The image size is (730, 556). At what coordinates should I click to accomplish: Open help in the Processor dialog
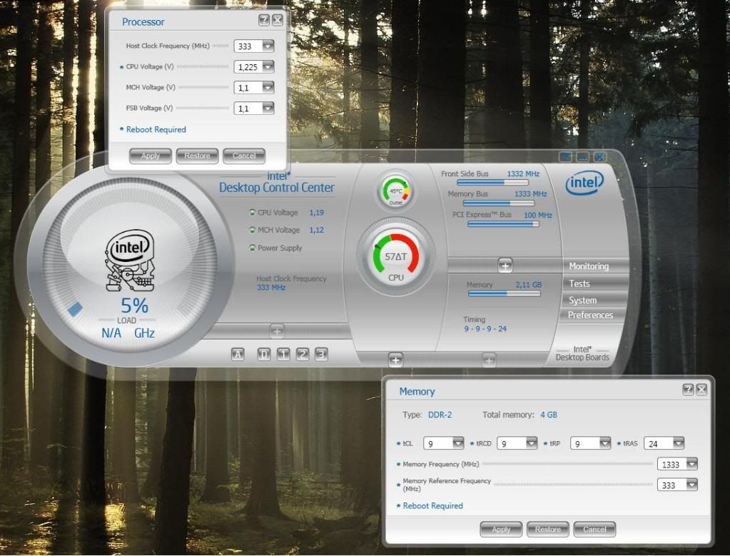(264, 20)
